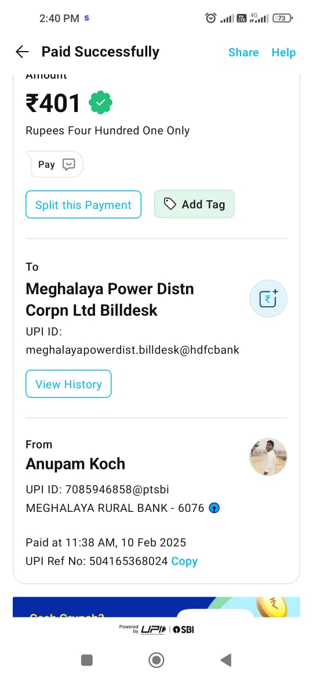Tap the Split this Payment button
This screenshot has height=679, width=313.
click(x=83, y=204)
